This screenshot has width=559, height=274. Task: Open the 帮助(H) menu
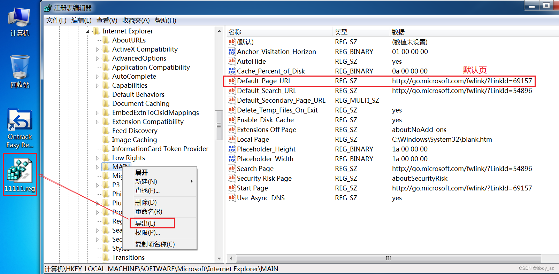(x=165, y=20)
